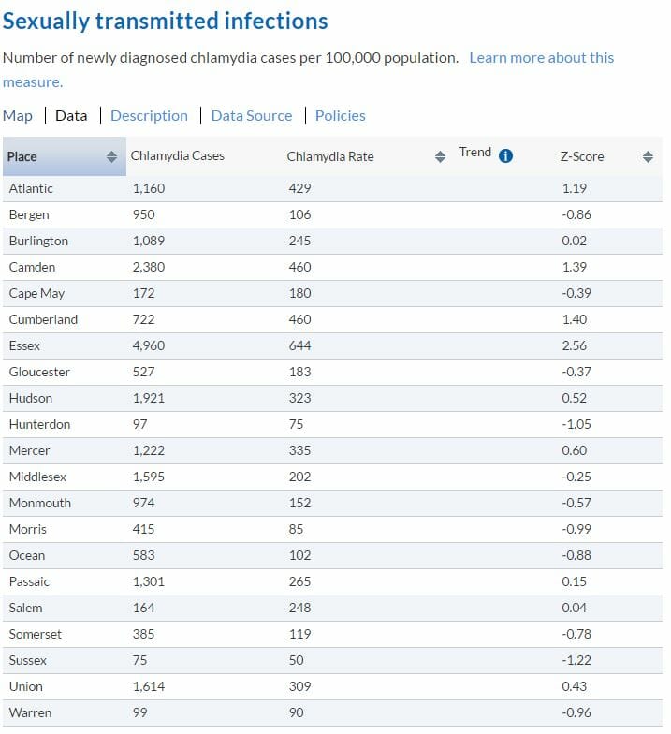
Task: Click the Trend column header text
Action: (x=475, y=153)
